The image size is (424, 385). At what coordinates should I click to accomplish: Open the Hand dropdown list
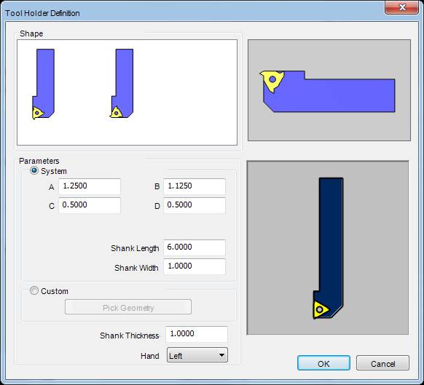pos(197,355)
